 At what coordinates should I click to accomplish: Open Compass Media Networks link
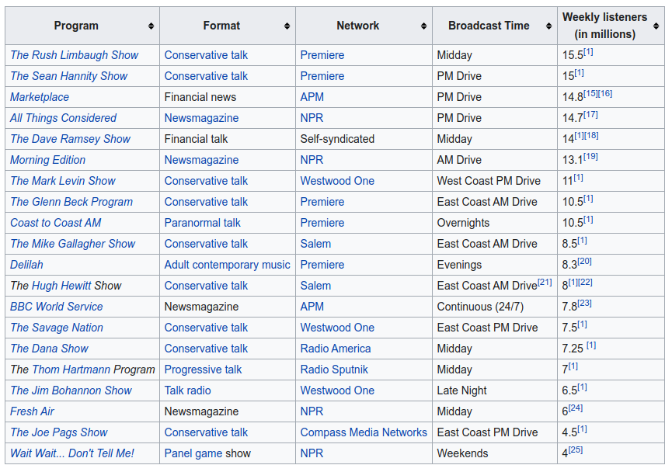(x=364, y=432)
